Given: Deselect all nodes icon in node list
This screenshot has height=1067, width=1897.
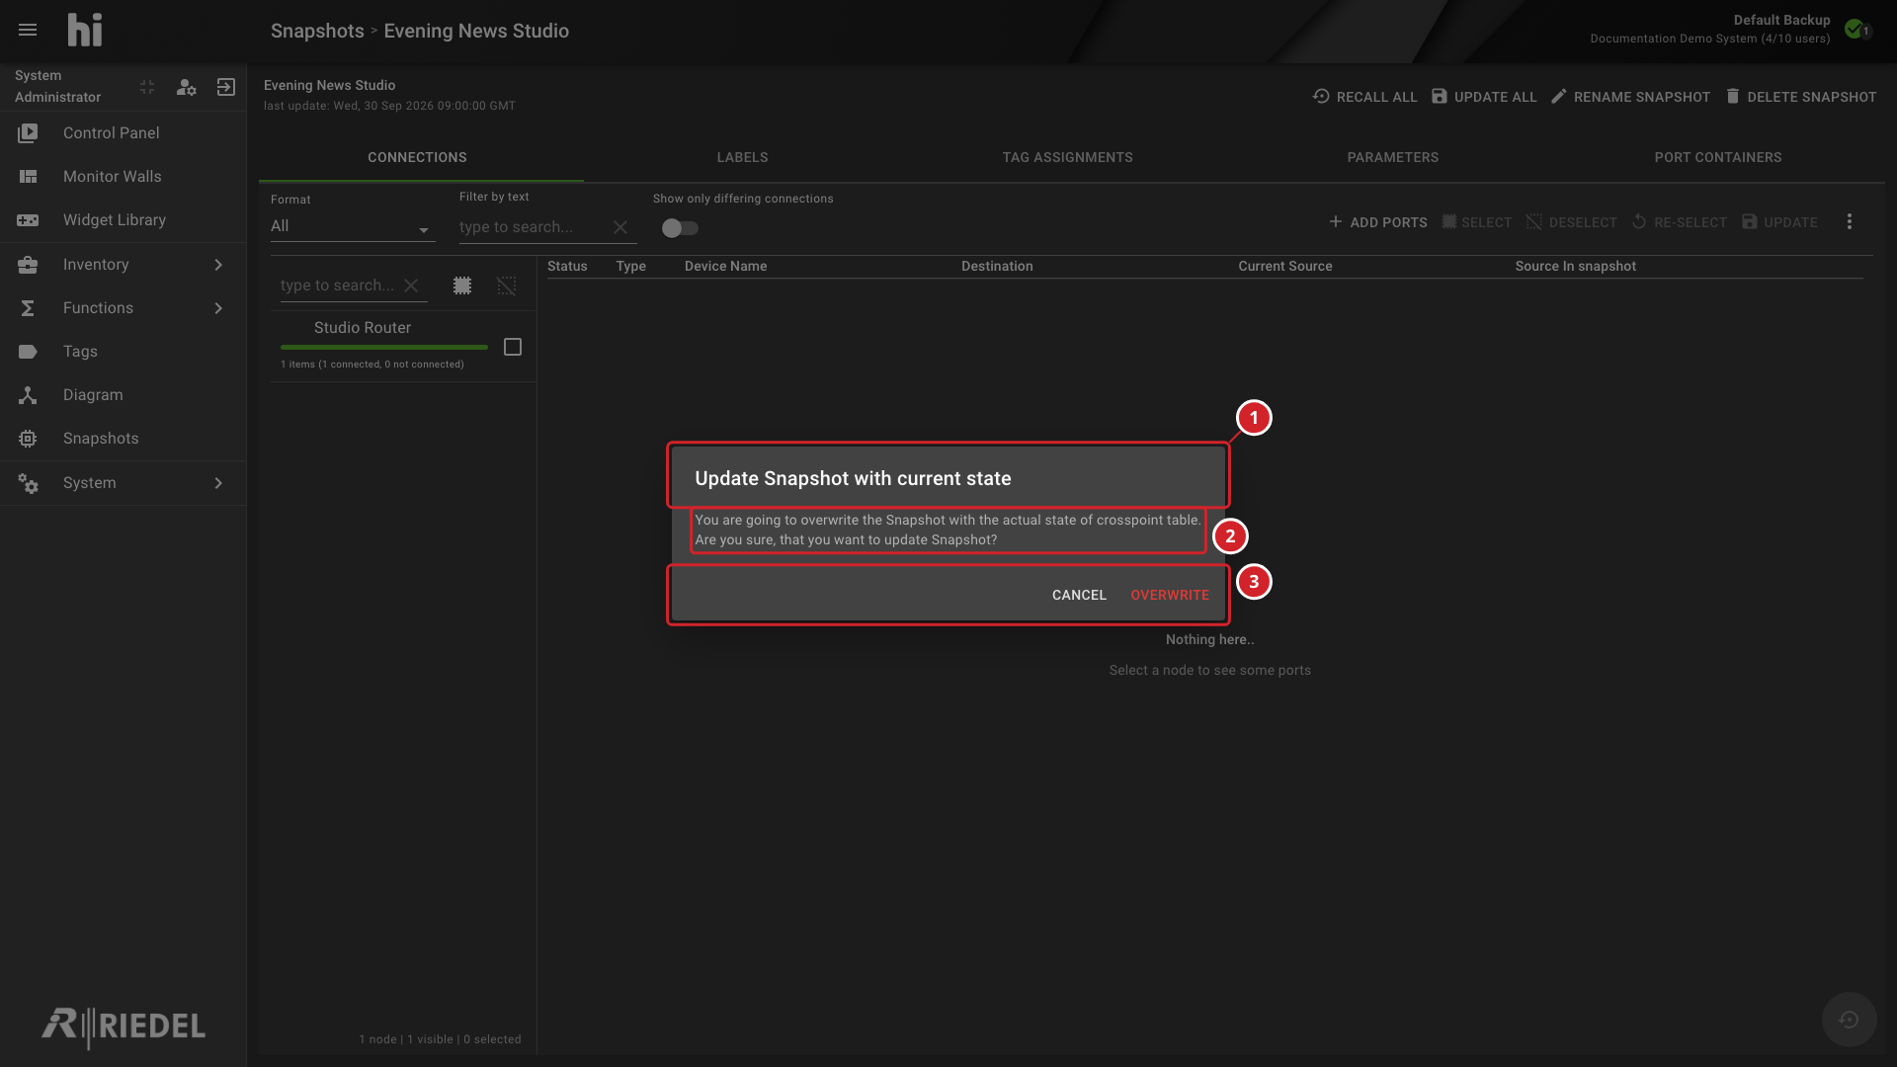Looking at the screenshot, I should click(x=507, y=286).
